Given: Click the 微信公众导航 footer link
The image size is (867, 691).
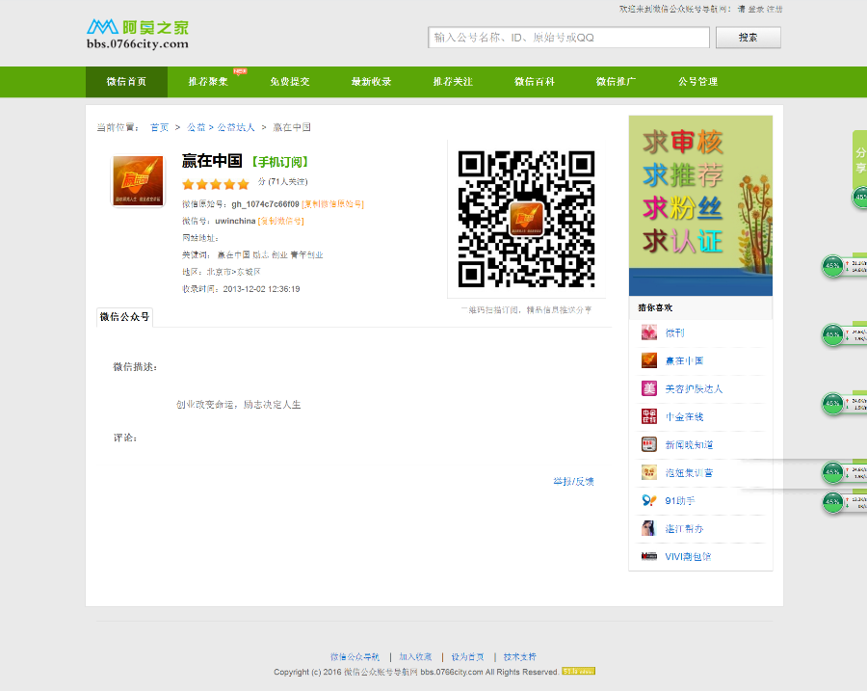Looking at the screenshot, I should 355,656.
